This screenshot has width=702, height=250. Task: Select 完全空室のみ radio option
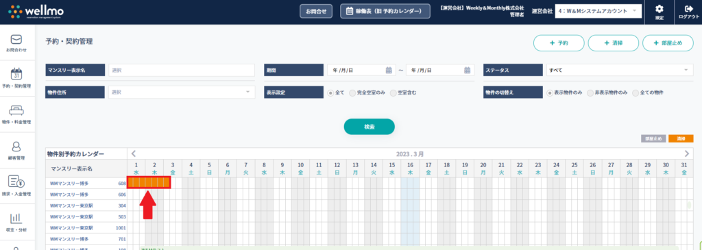(x=352, y=92)
